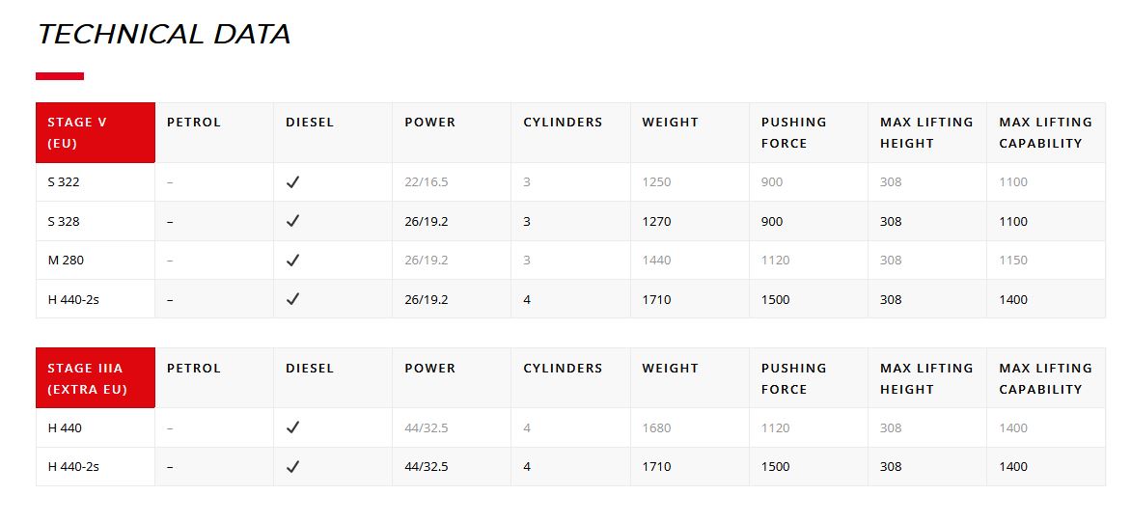Select the S 328 model name
Viewport: 1131px width, 523px height.
[64, 222]
